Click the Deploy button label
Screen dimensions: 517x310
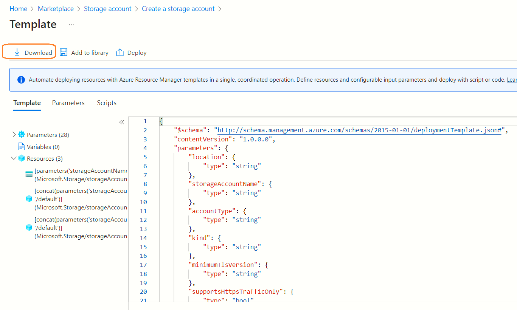pyautogui.click(x=137, y=53)
